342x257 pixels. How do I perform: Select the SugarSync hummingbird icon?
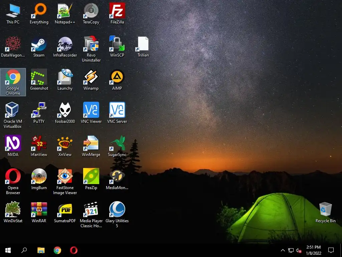tap(117, 146)
